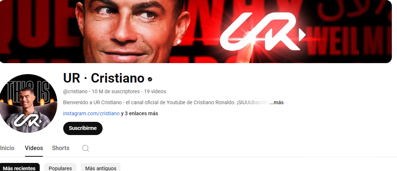
Task: Click the channel banner image
Action: click(196, 31)
